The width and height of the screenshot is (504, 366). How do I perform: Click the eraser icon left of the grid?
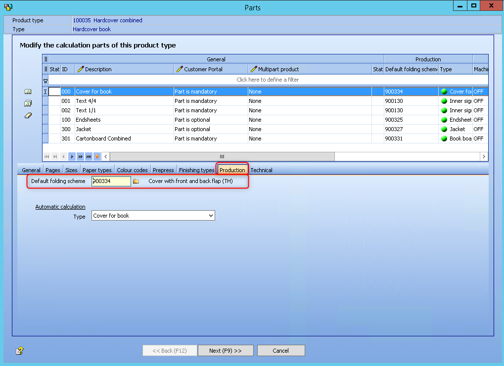[x=28, y=115]
